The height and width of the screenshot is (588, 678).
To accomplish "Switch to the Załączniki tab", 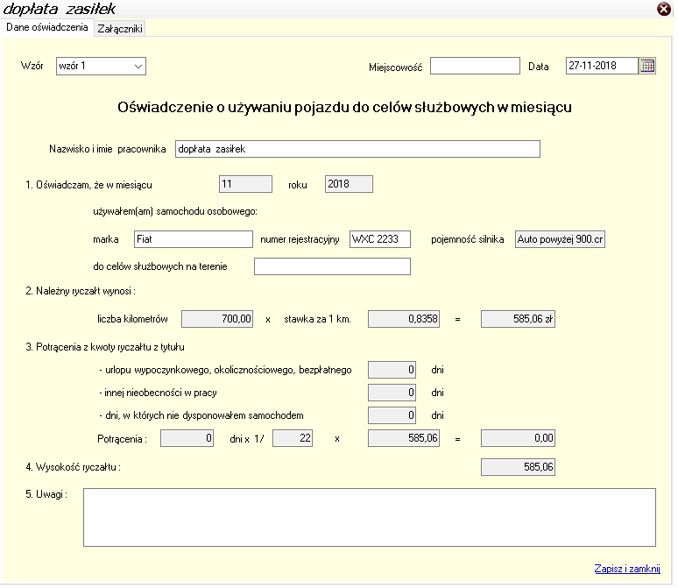I will (120, 28).
